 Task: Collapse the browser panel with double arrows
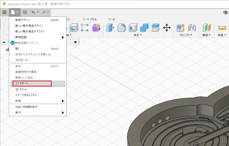pyautogui.click(x=4, y=42)
